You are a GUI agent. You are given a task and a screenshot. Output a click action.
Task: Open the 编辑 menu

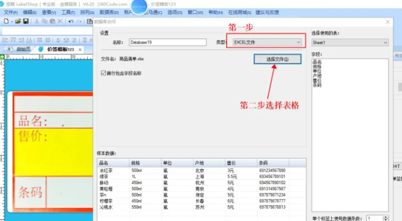[x=30, y=12]
